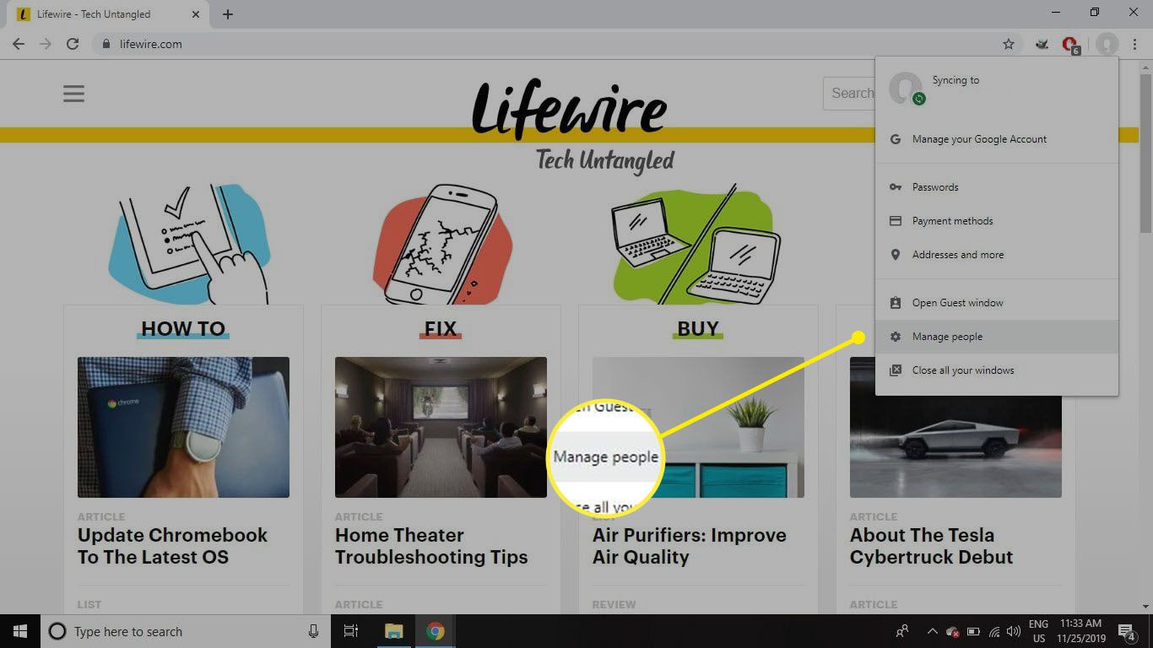1153x648 pixels.
Task: Show hidden system tray icons
Action: click(x=932, y=631)
